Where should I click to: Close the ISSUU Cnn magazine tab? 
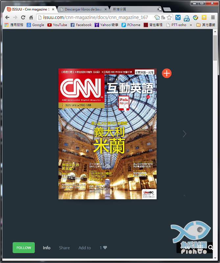tap(53, 10)
